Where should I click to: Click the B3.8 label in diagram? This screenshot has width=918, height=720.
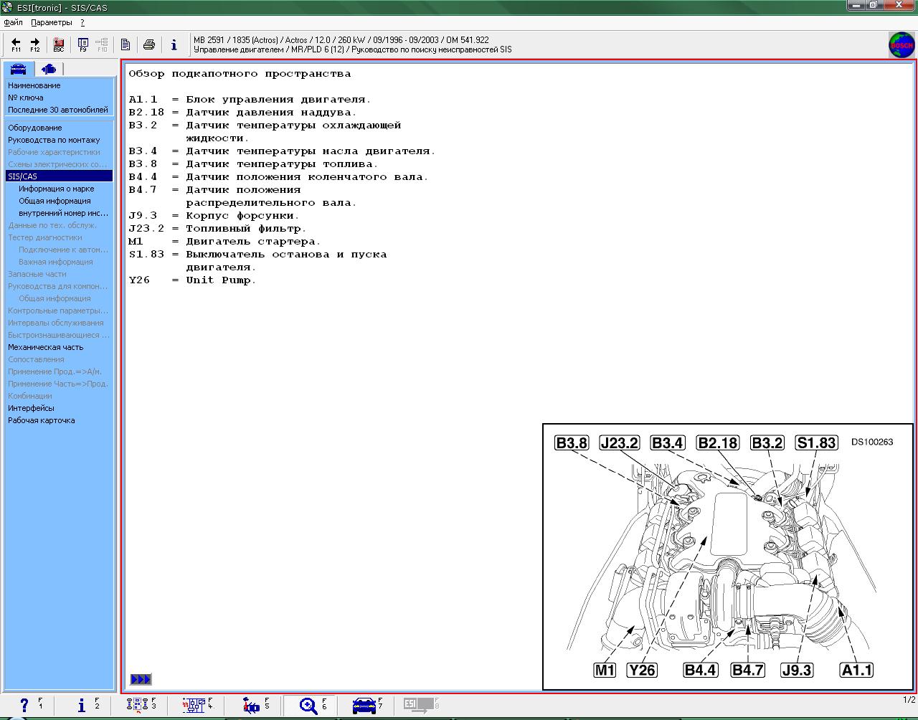pyautogui.click(x=572, y=443)
